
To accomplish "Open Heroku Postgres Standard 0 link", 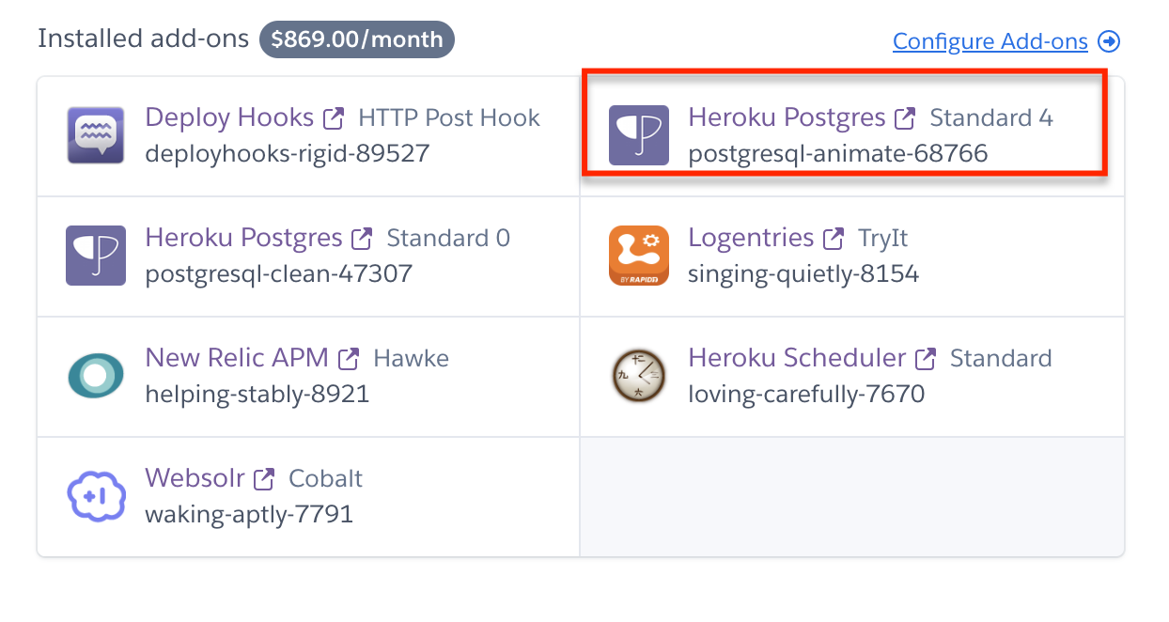I will click(x=243, y=238).
